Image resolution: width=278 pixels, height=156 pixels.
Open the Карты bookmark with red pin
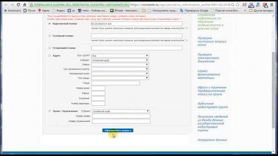coord(44,10)
